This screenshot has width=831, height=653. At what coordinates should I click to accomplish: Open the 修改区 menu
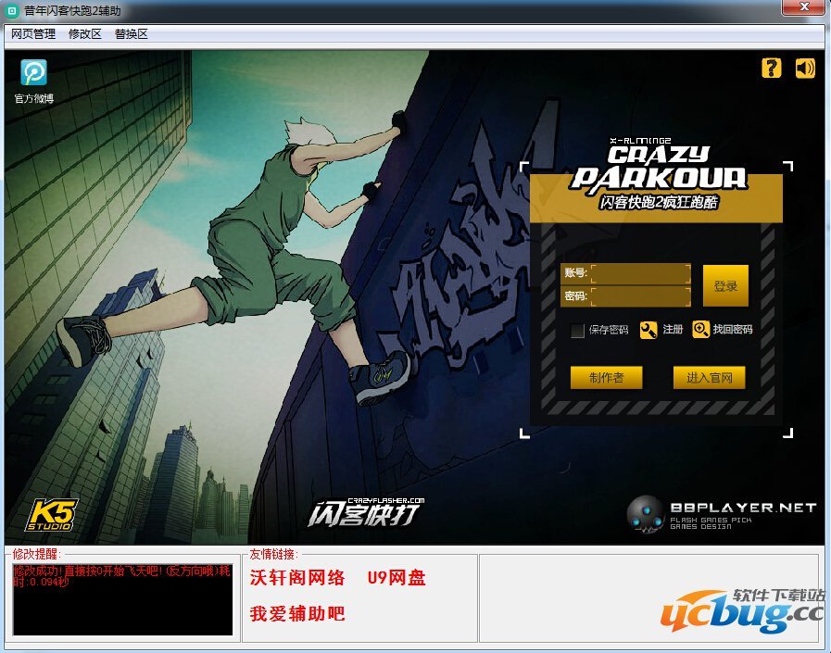[x=85, y=34]
